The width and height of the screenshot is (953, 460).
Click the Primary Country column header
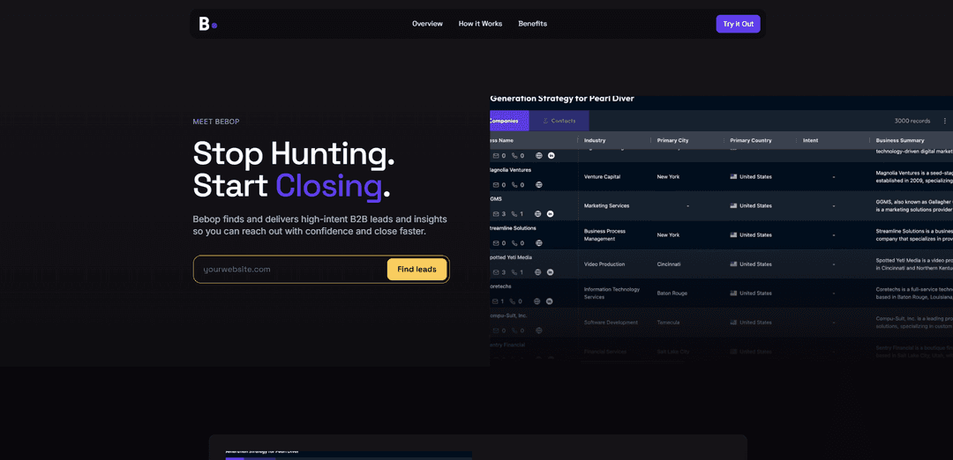point(751,140)
